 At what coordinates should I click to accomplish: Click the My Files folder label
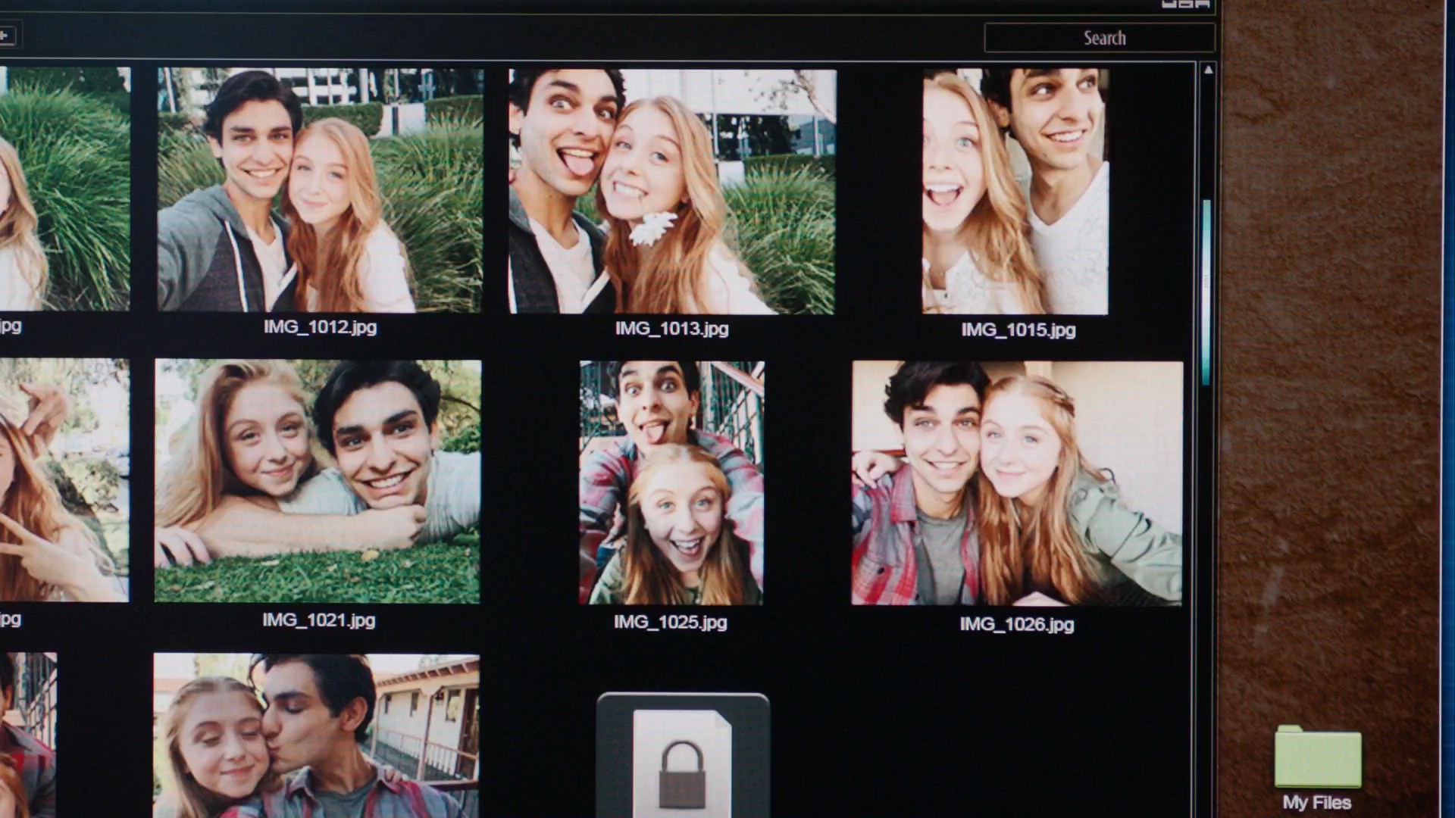[1317, 803]
